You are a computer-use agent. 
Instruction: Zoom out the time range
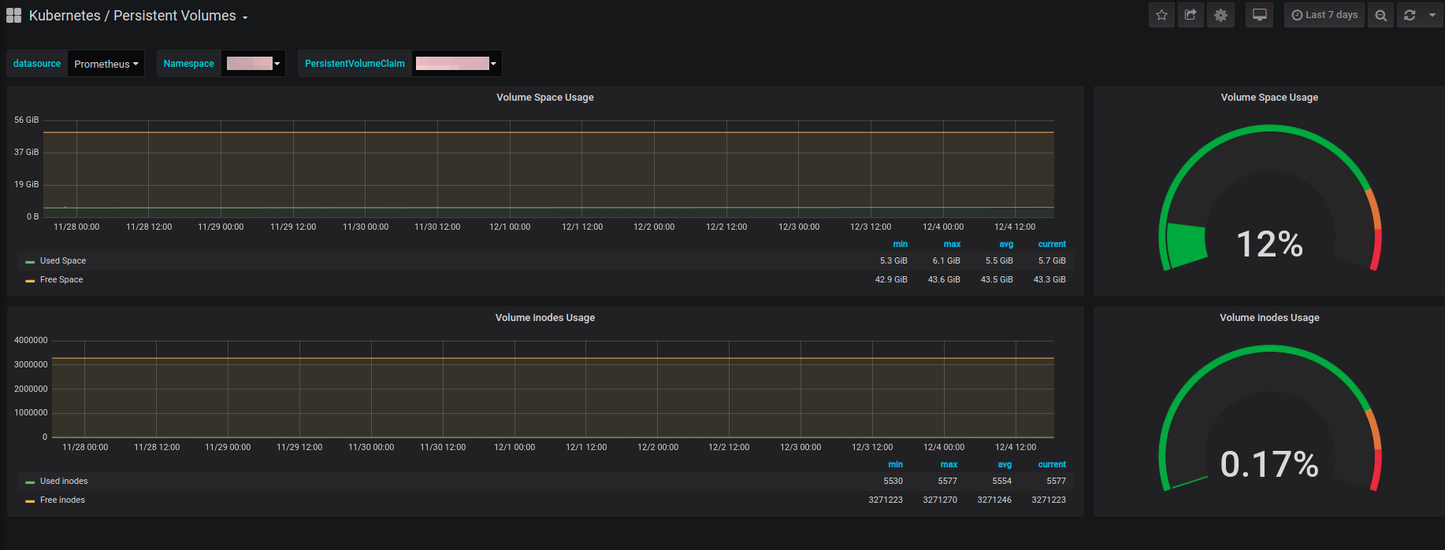(x=1380, y=15)
